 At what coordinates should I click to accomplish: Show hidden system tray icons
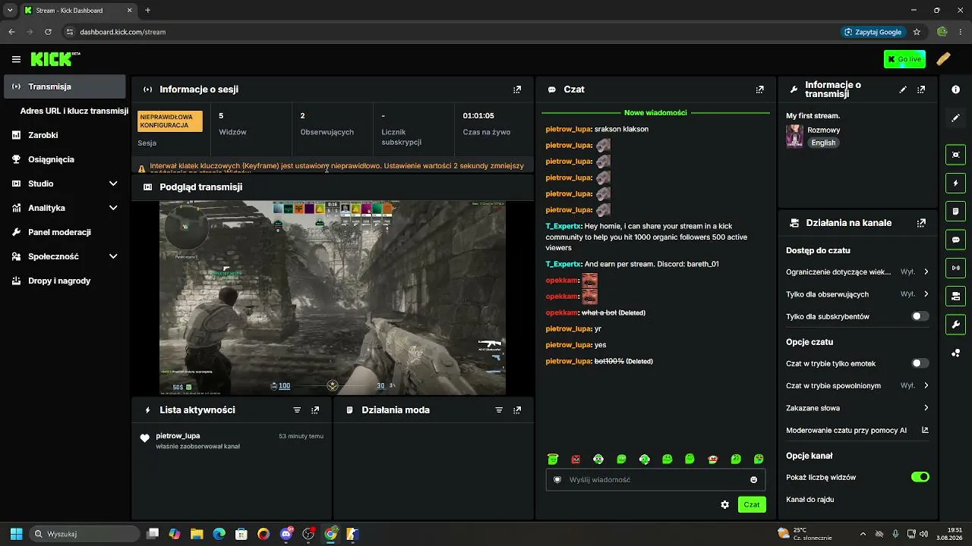click(862, 534)
